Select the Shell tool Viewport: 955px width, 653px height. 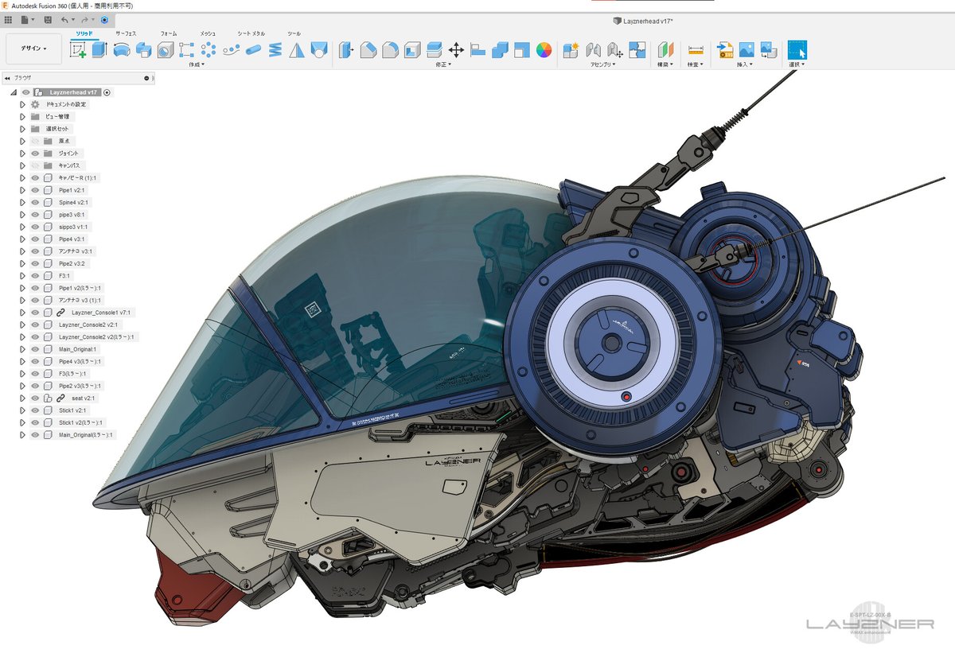click(x=411, y=50)
